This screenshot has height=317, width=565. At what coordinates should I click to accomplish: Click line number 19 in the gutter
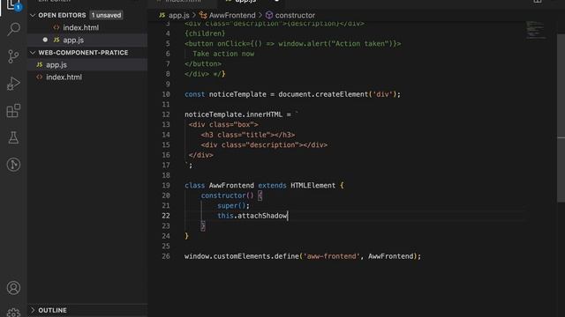(x=166, y=186)
